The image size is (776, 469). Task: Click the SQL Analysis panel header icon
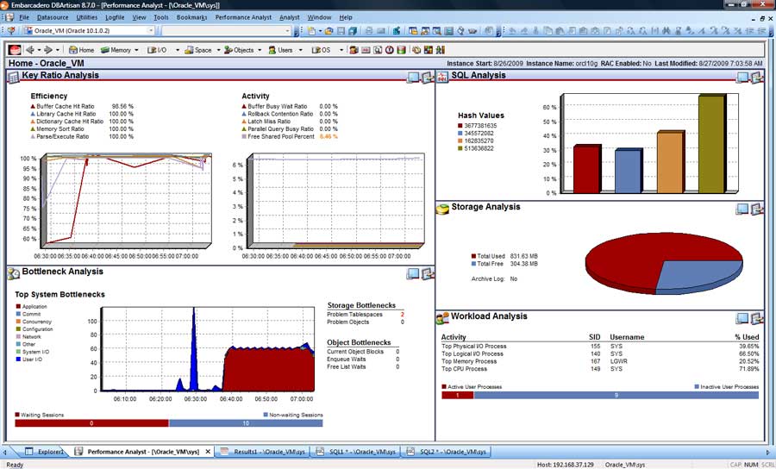click(442, 78)
